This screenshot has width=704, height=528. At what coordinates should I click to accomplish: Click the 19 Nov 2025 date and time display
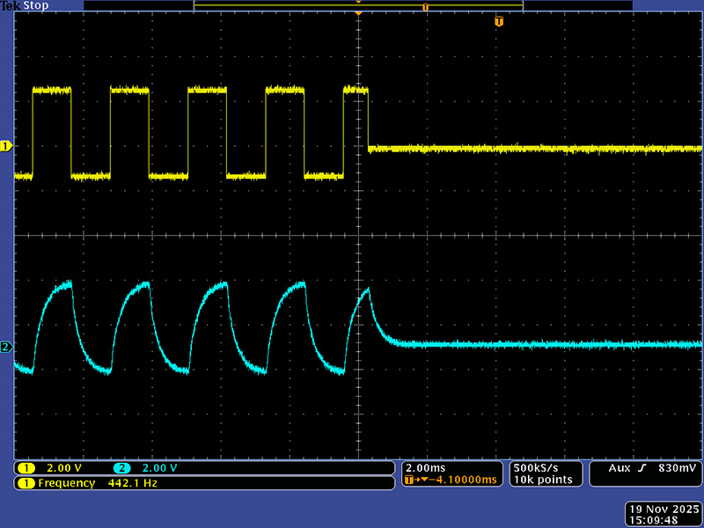pos(664,513)
